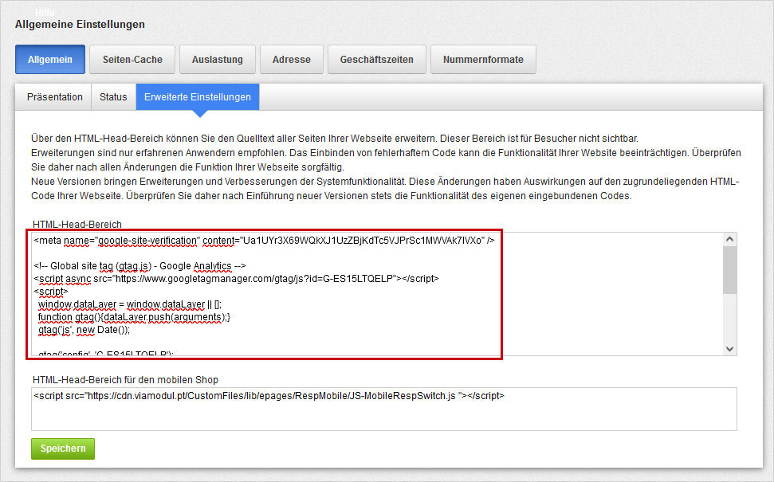Screen dimensions: 774x482
Task: Click the gtag('js', new Date()) line
Action: (84, 330)
